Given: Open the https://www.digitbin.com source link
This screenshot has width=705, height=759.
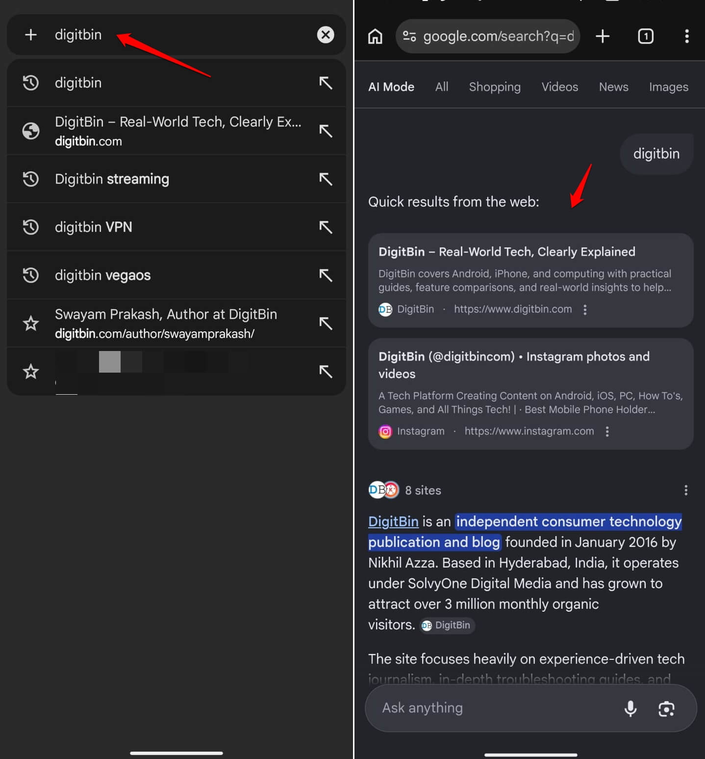Looking at the screenshot, I should pyautogui.click(x=513, y=309).
